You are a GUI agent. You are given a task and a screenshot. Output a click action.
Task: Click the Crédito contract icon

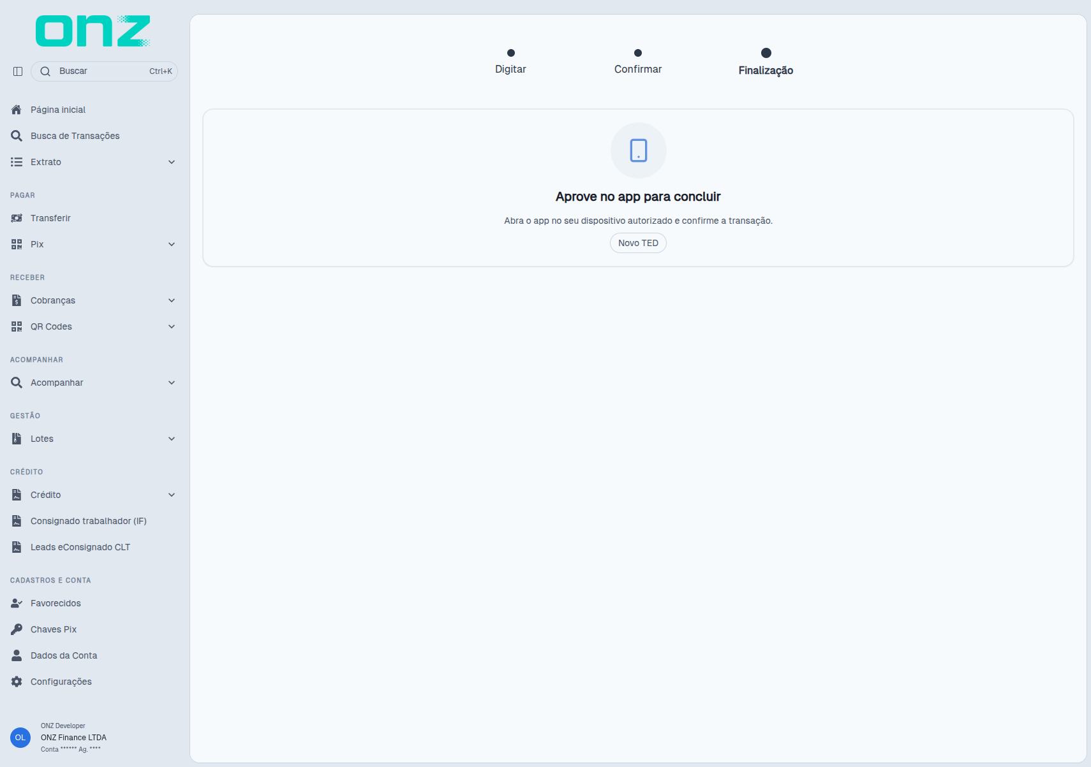(17, 495)
